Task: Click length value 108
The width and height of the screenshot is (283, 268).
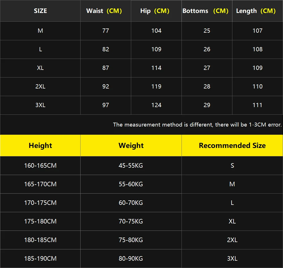Action: click(x=258, y=49)
